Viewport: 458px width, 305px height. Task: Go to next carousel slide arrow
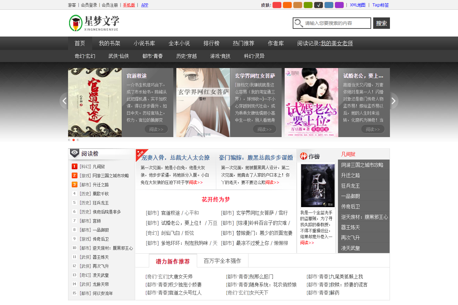tap(394, 101)
